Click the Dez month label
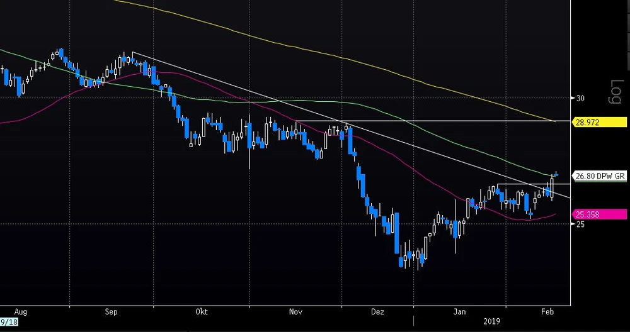Screen dimensions: 630x332 pos(377,312)
